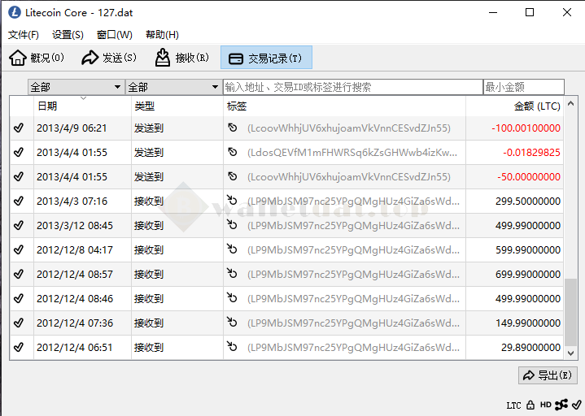This screenshot has height=416, width=585.
Task: Switch to the 概况(O) overview tab
Action: click(x=37, y=58)
